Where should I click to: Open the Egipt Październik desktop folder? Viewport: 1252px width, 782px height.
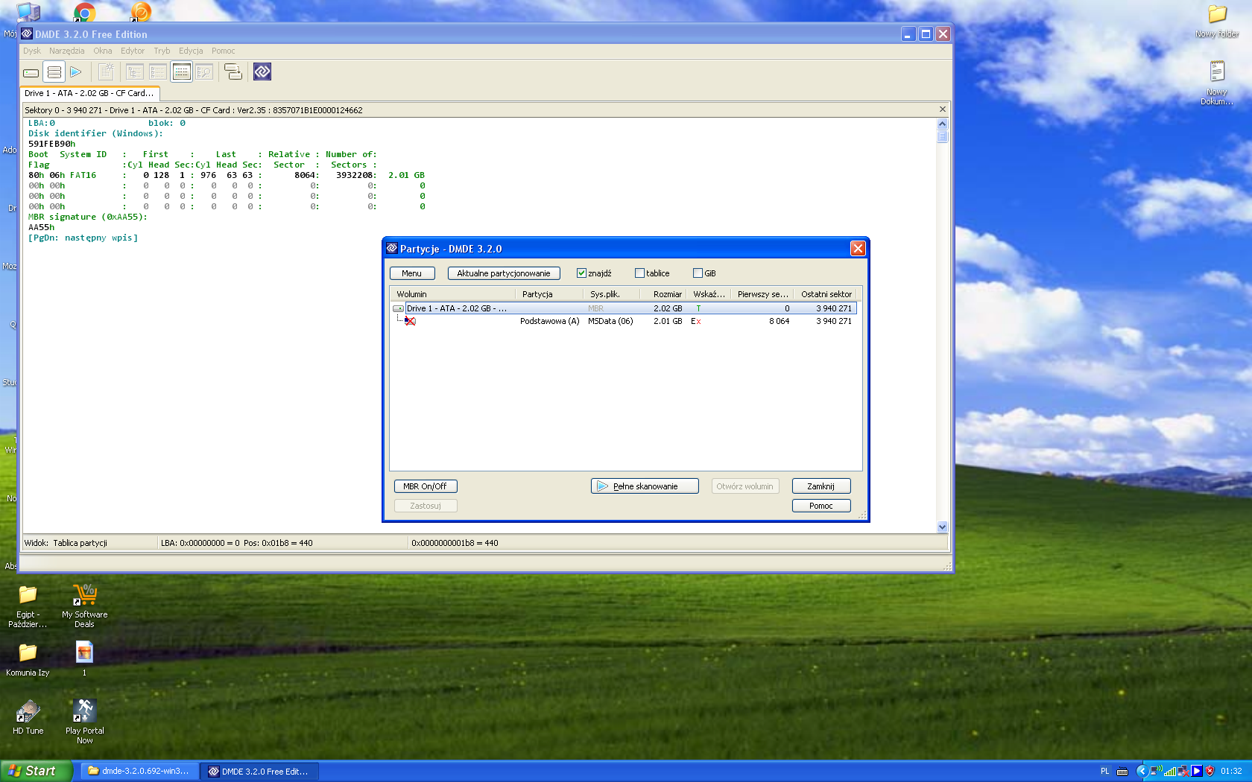[28, 607]
